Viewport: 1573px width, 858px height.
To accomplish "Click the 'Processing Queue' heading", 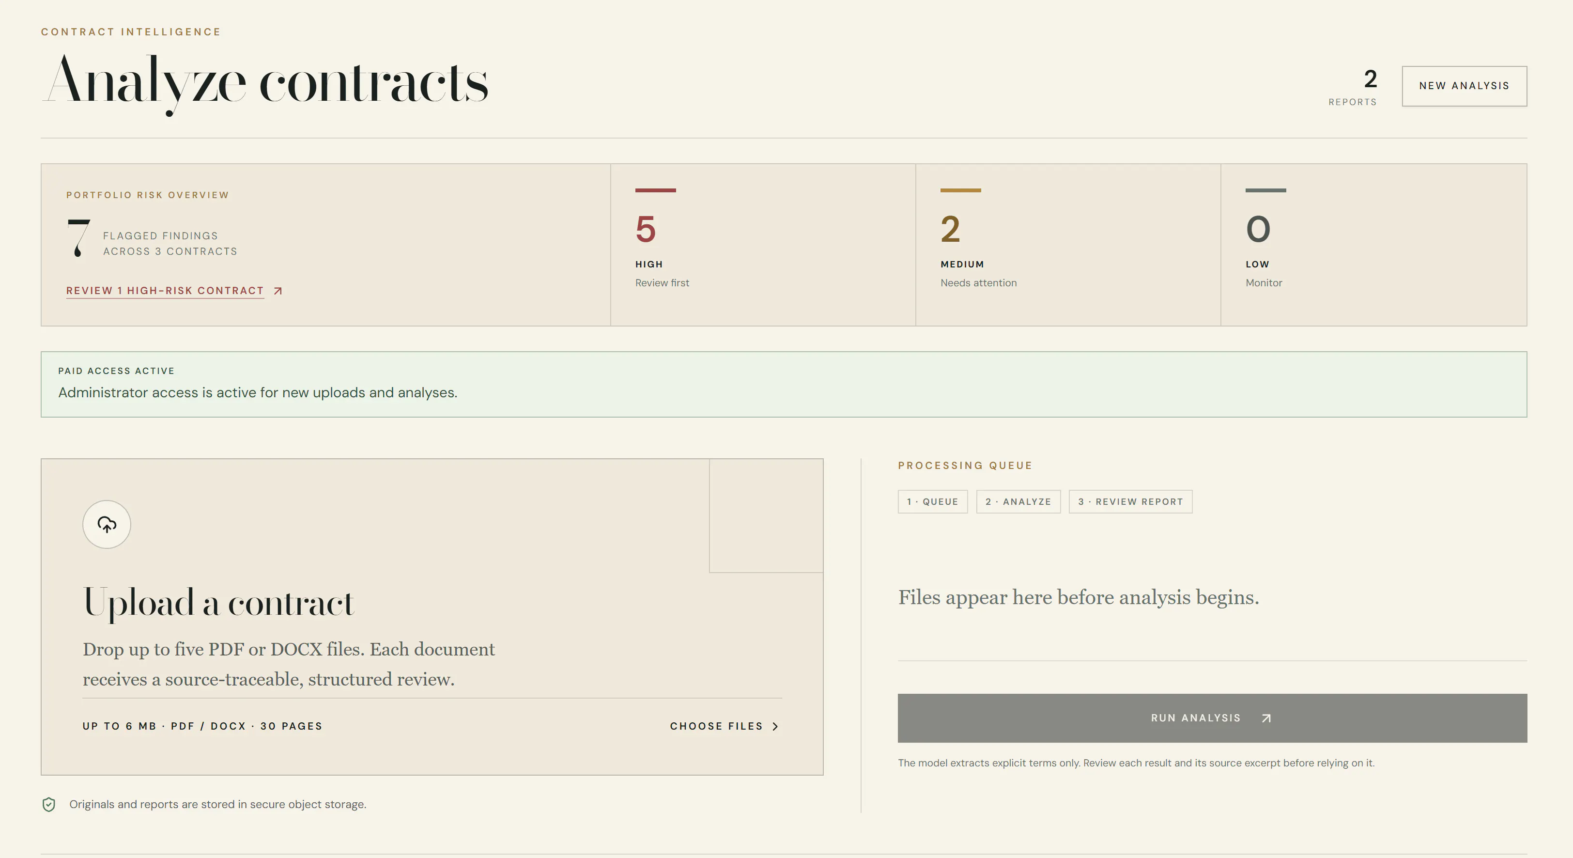I will point(965,465).
